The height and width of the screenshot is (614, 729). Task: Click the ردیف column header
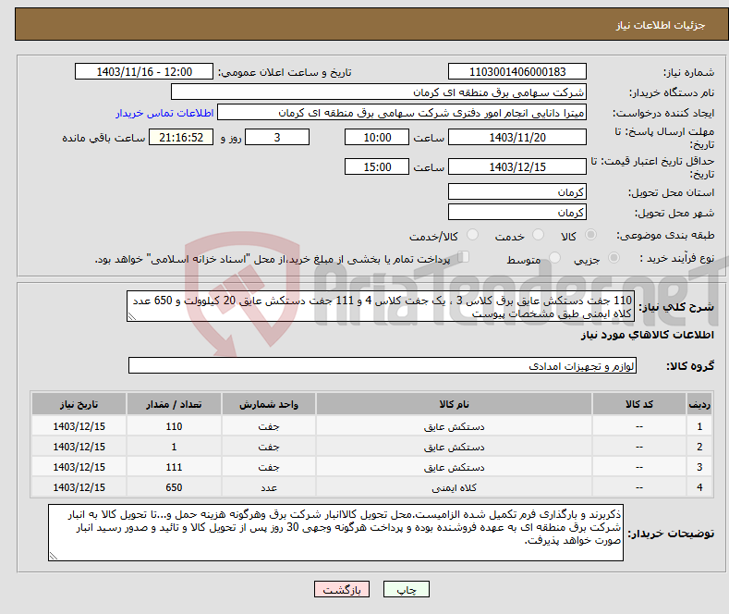pos(699,404)
